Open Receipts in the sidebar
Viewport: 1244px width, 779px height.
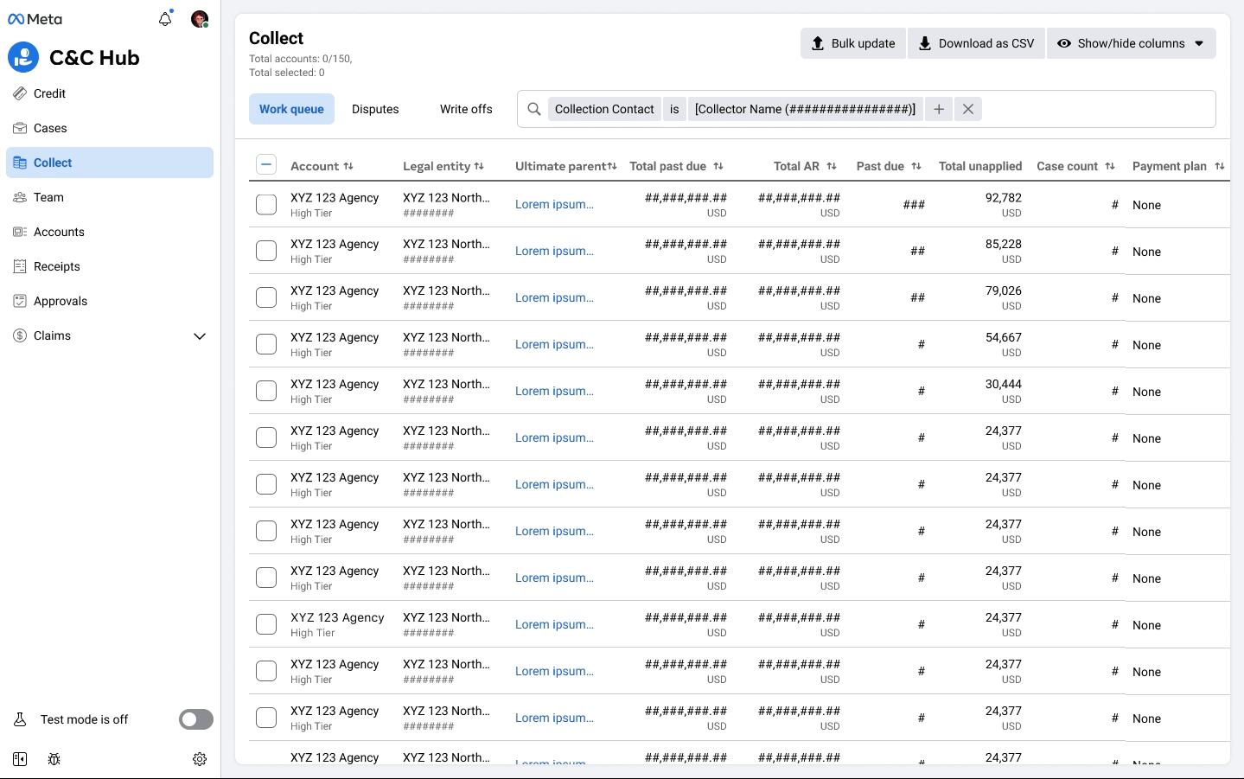(57, 266)
